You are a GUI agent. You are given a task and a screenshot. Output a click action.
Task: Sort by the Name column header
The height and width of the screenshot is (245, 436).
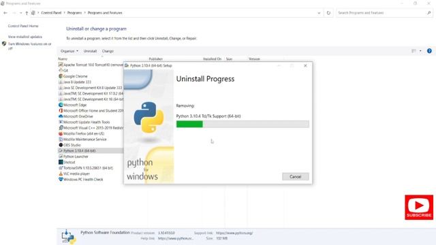pyautogui.click(x=63, y=59)
